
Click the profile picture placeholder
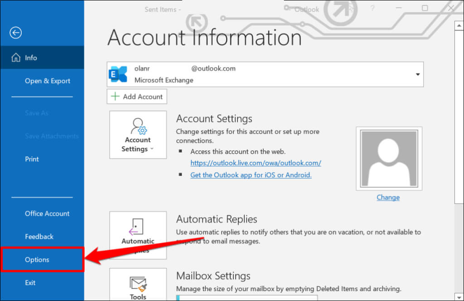pyautogui.click(x=389, y=158)
